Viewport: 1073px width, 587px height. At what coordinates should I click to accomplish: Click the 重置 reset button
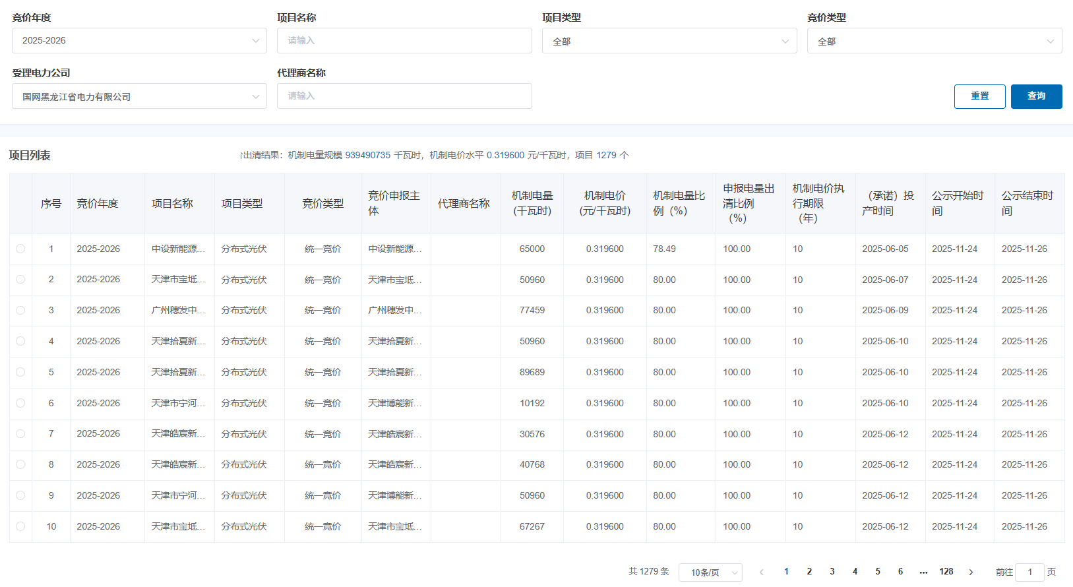pos(979,96)
